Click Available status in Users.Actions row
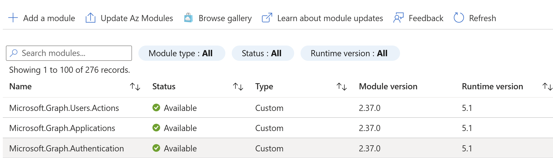The width and height of the screenshot is (553, 158). click(180, 108)
